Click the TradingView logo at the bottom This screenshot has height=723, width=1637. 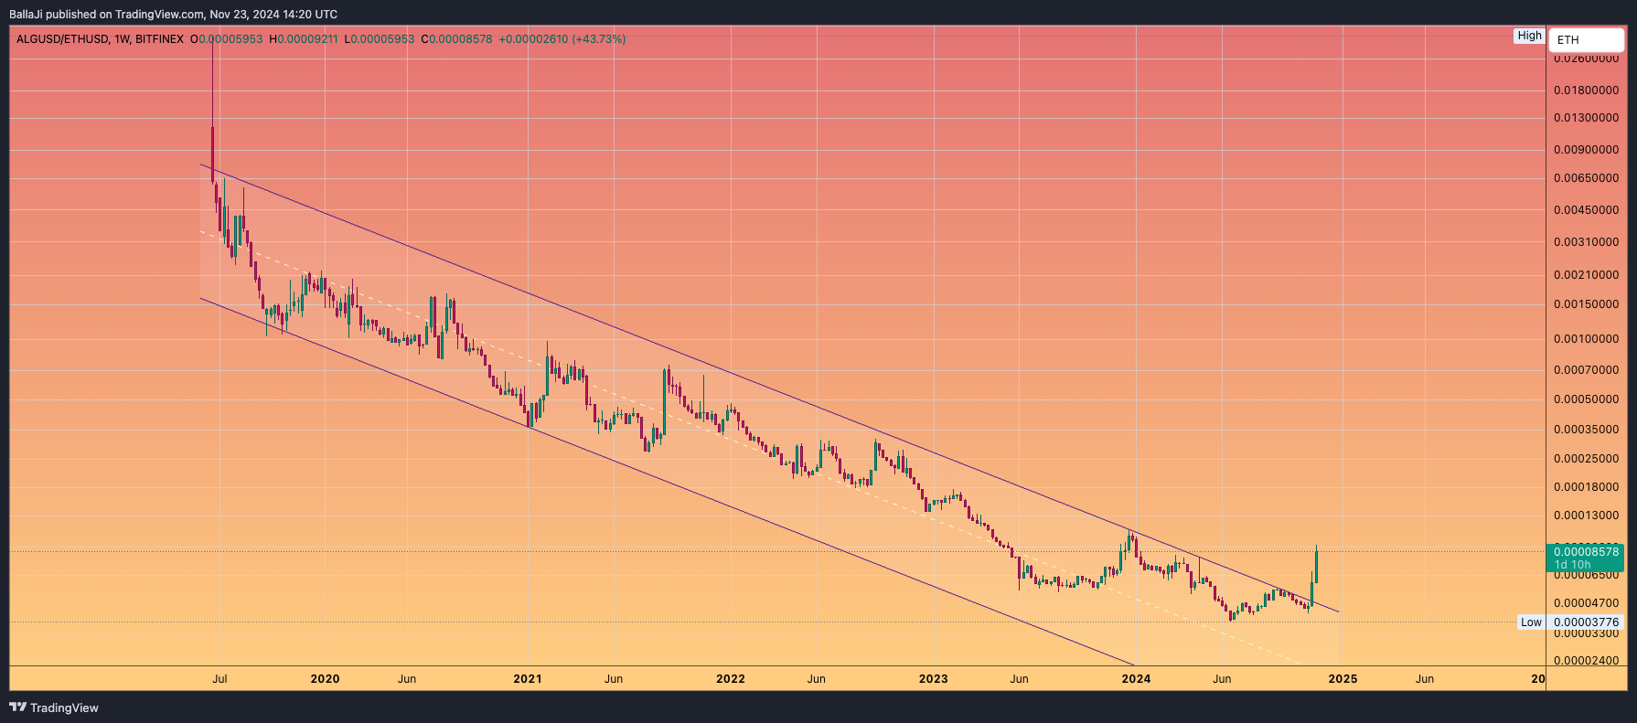tap(53, 707)
